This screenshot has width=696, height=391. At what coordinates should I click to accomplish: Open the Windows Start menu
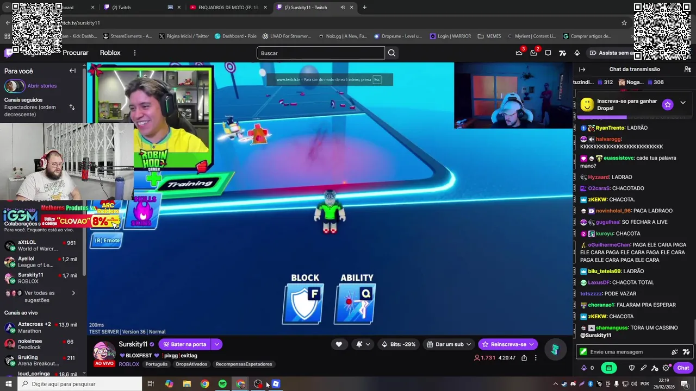coord(9,384)
